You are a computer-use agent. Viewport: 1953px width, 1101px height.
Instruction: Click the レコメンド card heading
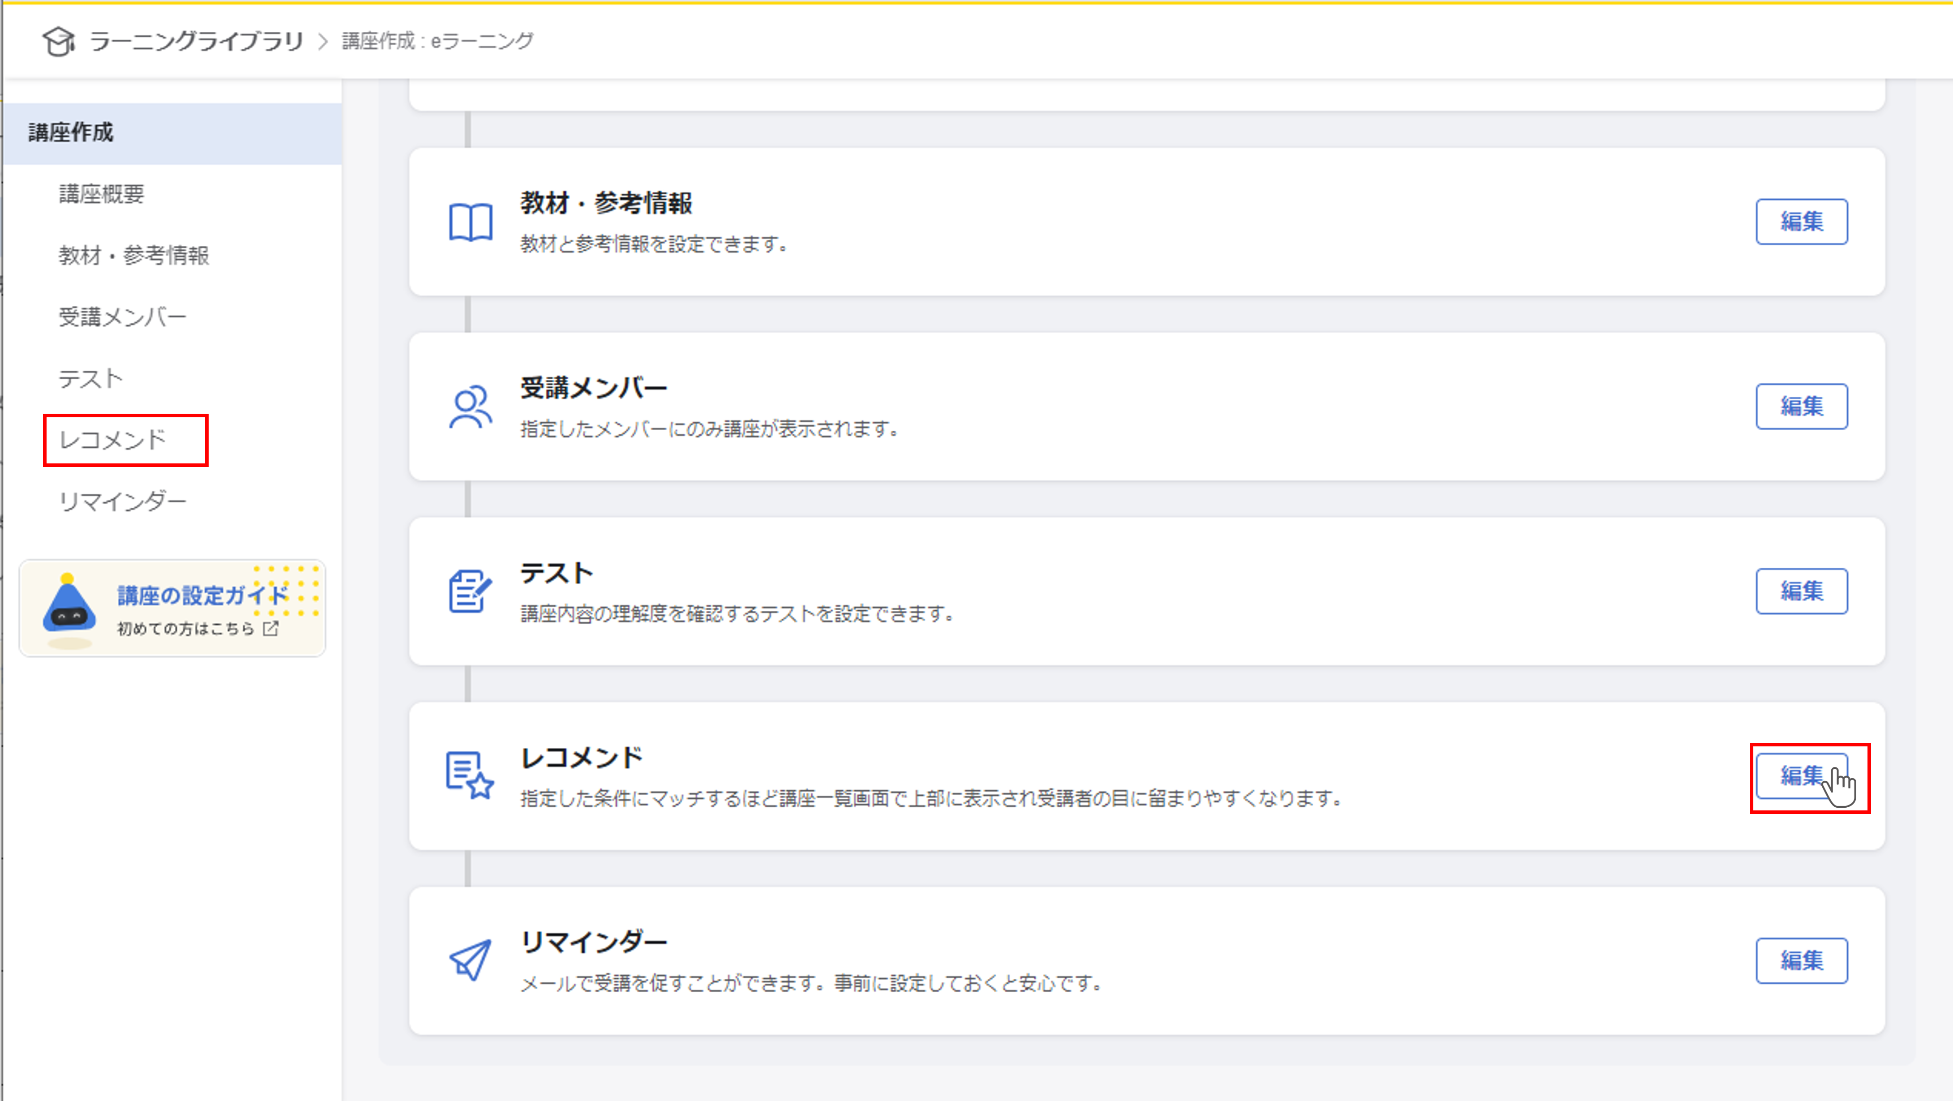click(x=582, y=758)
